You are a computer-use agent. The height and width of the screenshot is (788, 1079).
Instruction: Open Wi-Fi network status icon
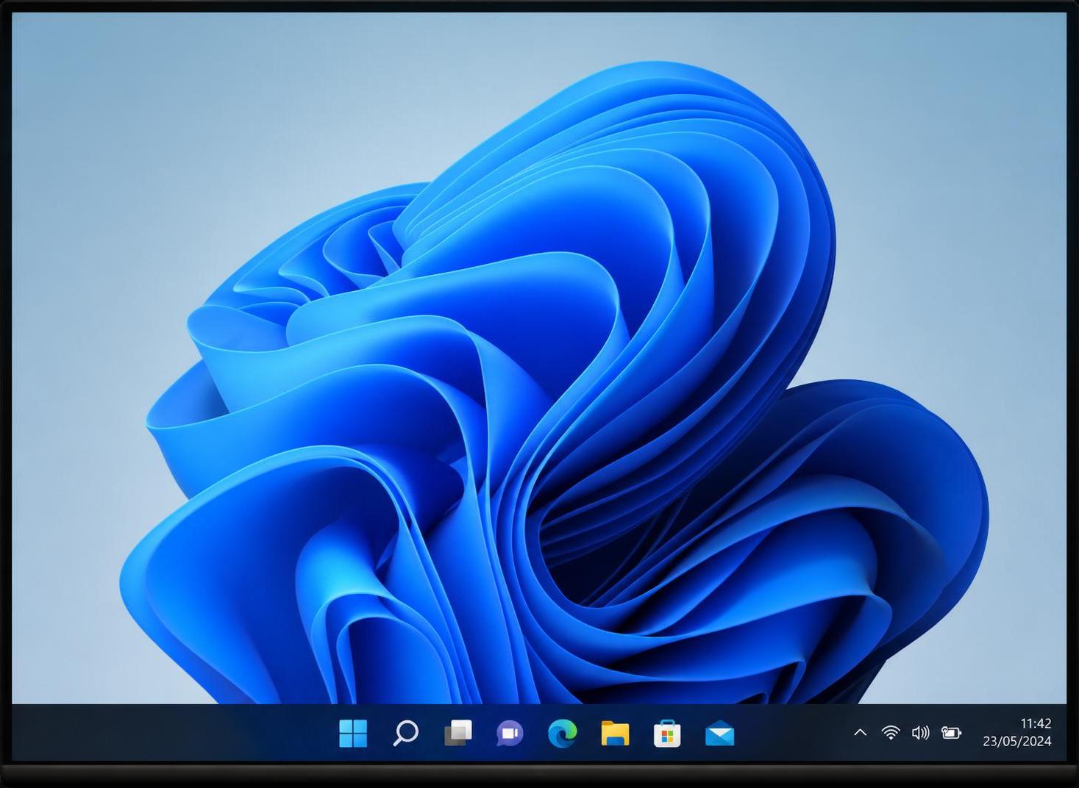point(891,733)
